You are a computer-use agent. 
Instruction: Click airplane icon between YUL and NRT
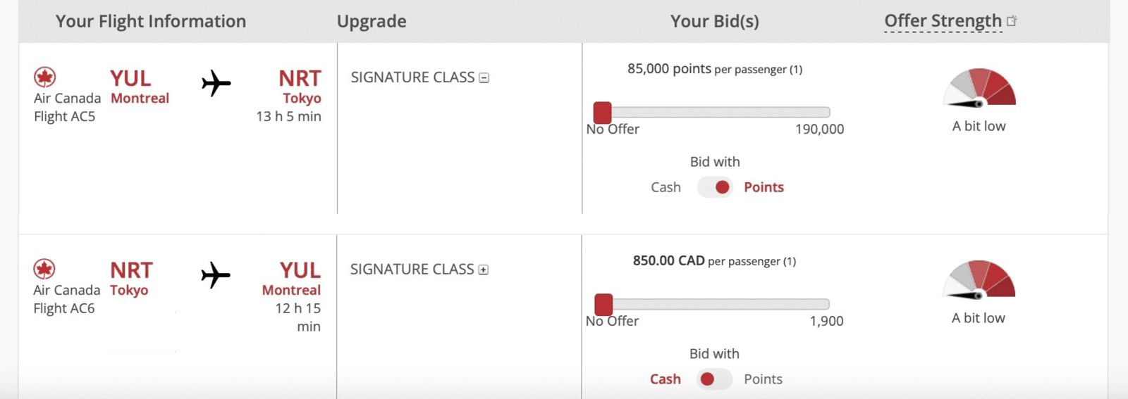point(216,83)
